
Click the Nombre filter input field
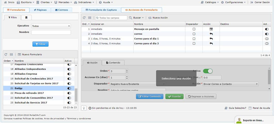click(51, 32)
